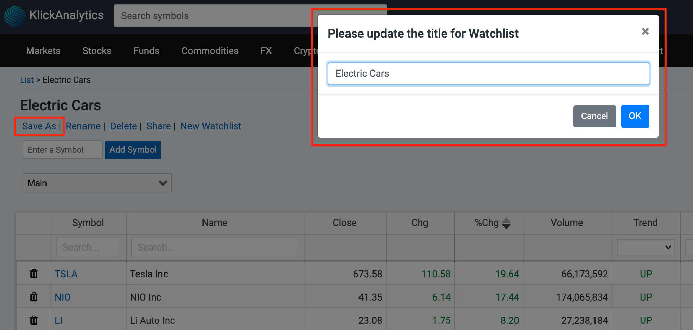693x330 pixels.
Task: Delete the TSLA row with trash icon
Action: pyautogui.click(x=34, y=274)
